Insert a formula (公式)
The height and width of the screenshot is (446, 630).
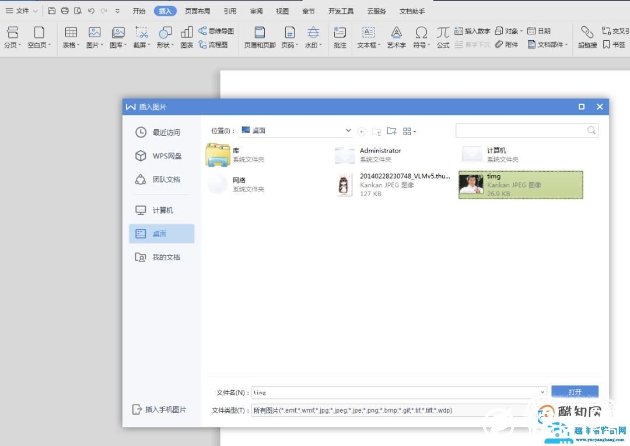pyautogui.click(x=443, y=37)
